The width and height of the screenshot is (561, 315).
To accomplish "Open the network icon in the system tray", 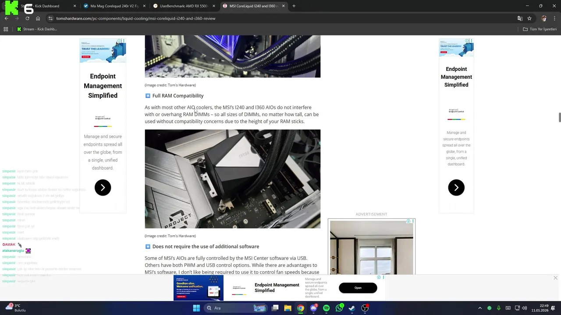I will click(x=517, y=308).
